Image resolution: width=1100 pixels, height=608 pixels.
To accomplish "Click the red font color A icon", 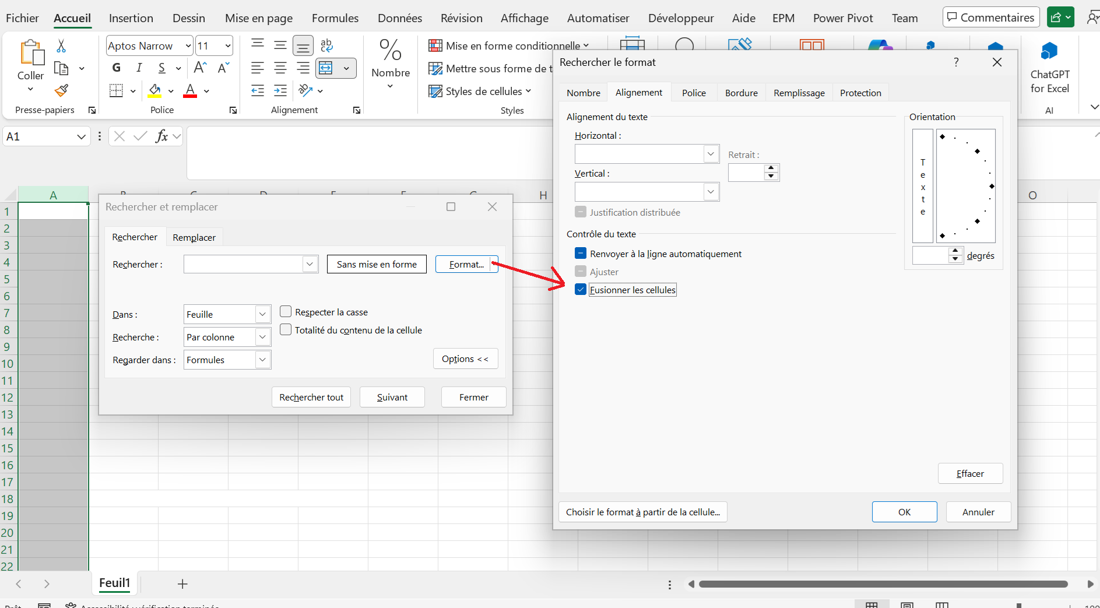I will click(190, 91).
